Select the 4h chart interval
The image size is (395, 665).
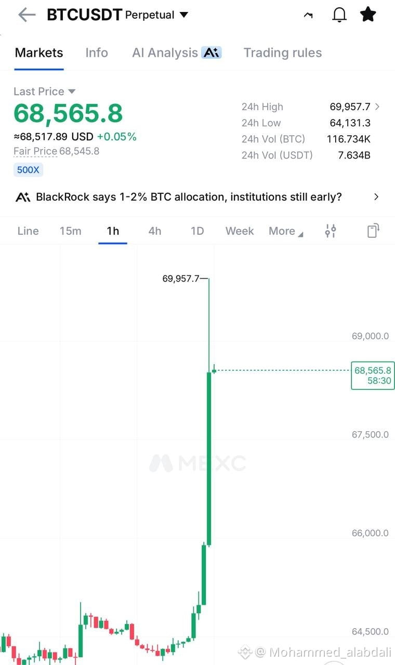pyautogui.click(x=155, y=231)
